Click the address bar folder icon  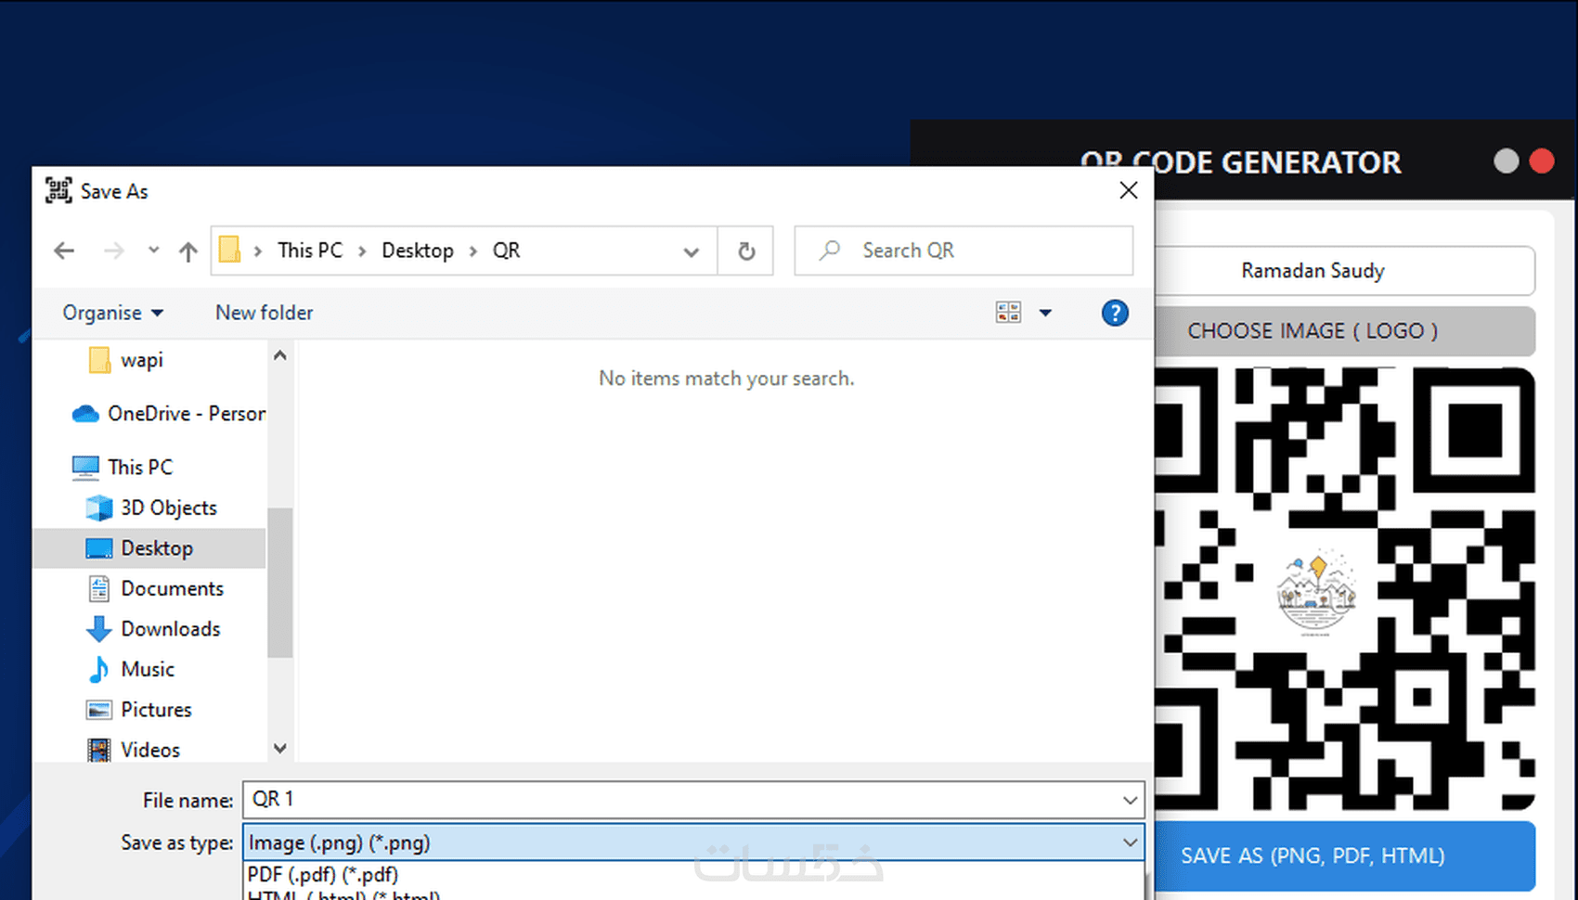pos(229,251)
